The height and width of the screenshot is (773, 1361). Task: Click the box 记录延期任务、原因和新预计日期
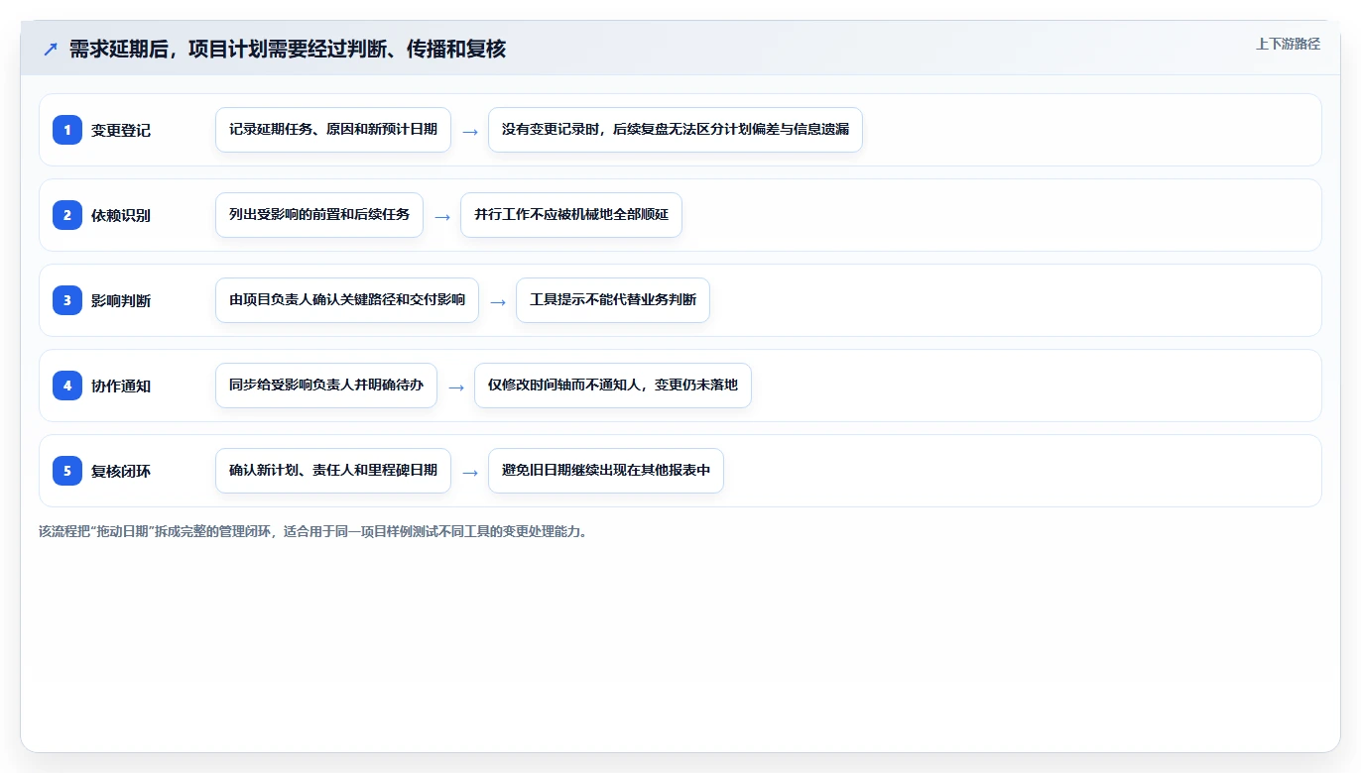(x=333, y=130)
